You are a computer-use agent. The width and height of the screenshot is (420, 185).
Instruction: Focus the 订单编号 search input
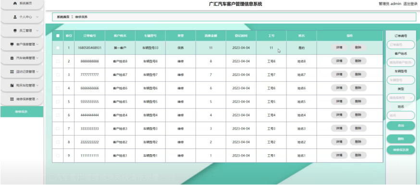401,45
